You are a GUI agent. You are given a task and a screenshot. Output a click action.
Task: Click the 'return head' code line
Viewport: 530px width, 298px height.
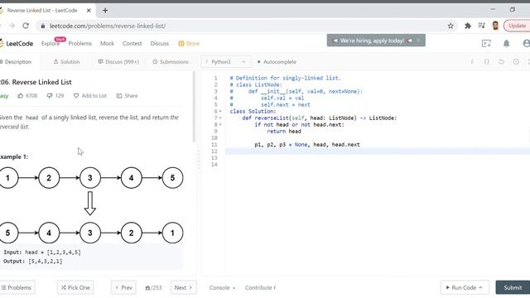click(284, 132)
